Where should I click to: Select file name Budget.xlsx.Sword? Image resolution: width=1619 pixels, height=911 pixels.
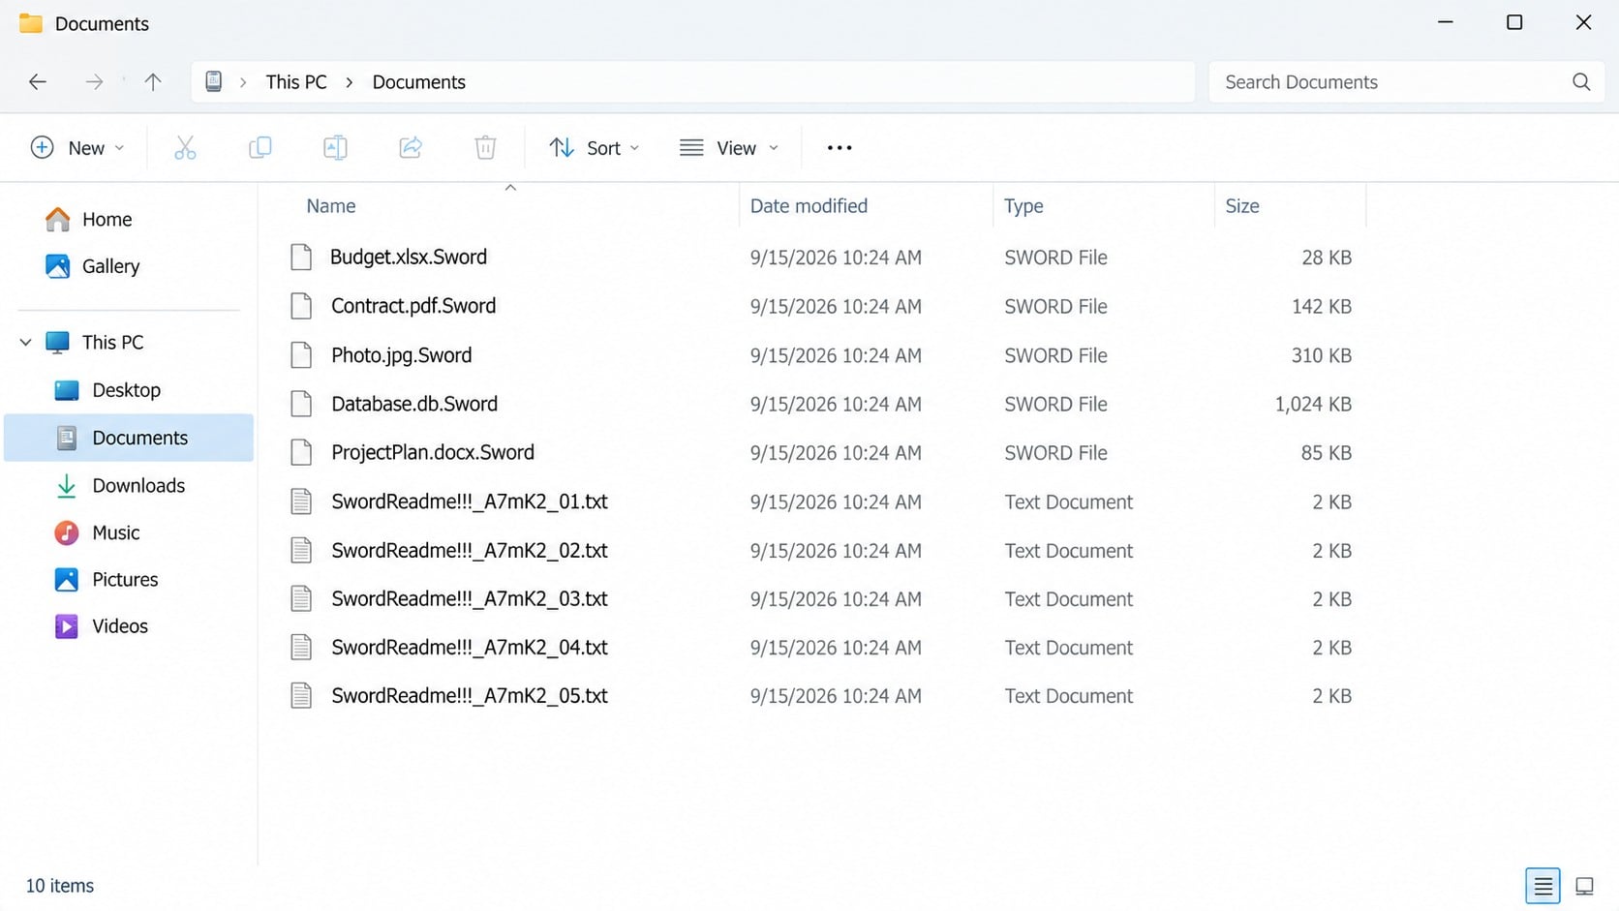(x=409, y=258)
